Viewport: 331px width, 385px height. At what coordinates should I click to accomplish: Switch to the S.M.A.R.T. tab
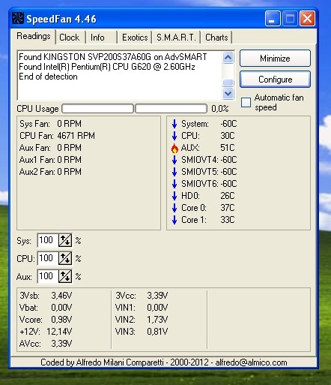176,38
